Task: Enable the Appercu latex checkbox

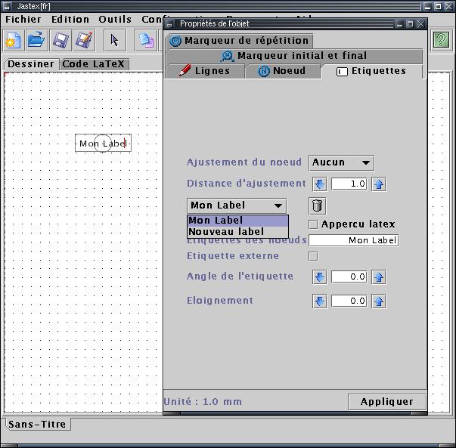Action: tap(314, 224)
